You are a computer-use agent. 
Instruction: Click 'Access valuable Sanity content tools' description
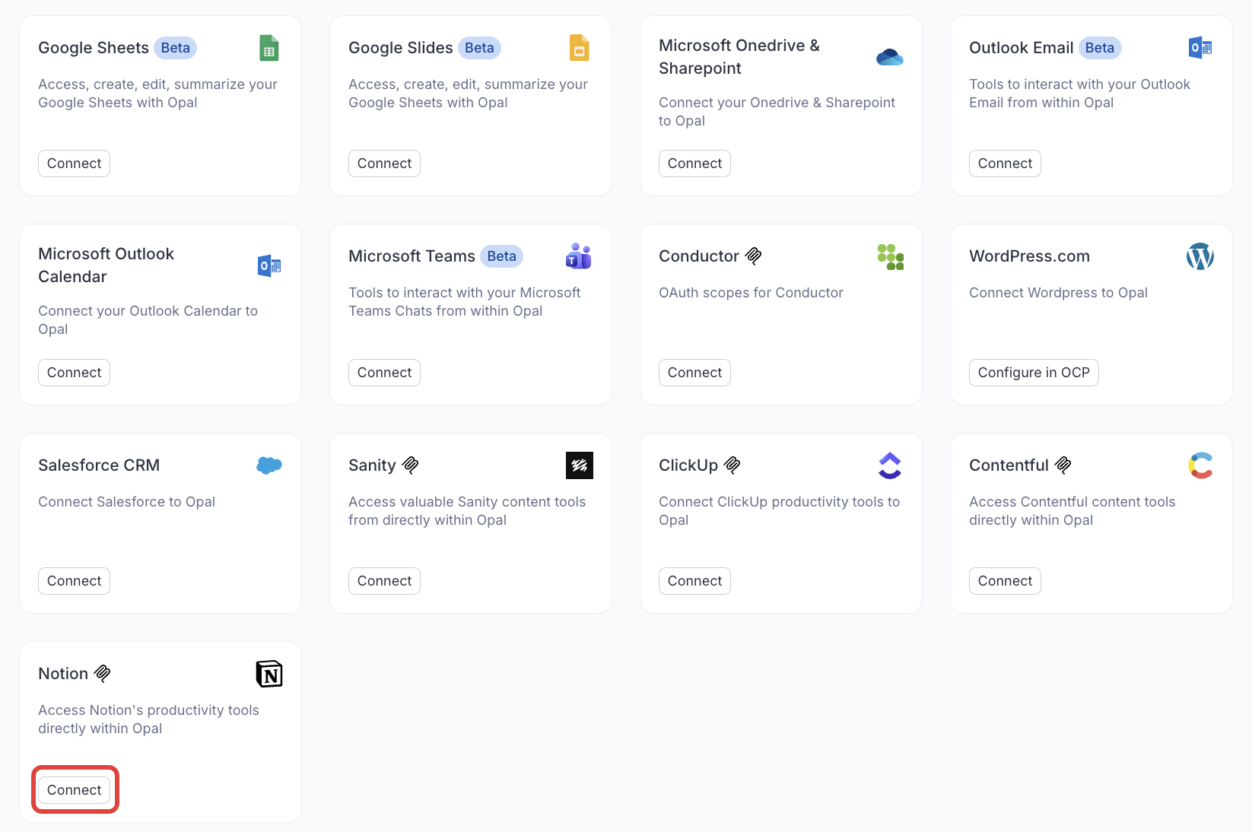coord(467,511)
